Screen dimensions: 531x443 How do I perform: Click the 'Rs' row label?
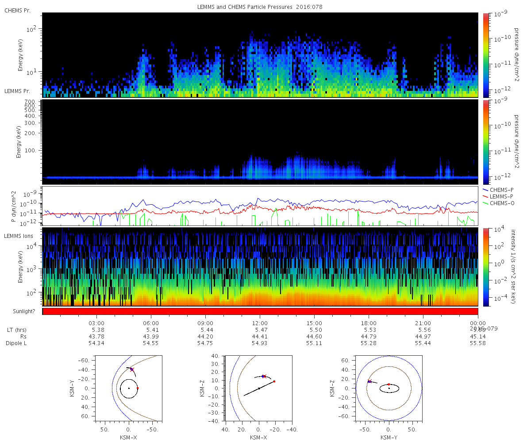(23, 337)
